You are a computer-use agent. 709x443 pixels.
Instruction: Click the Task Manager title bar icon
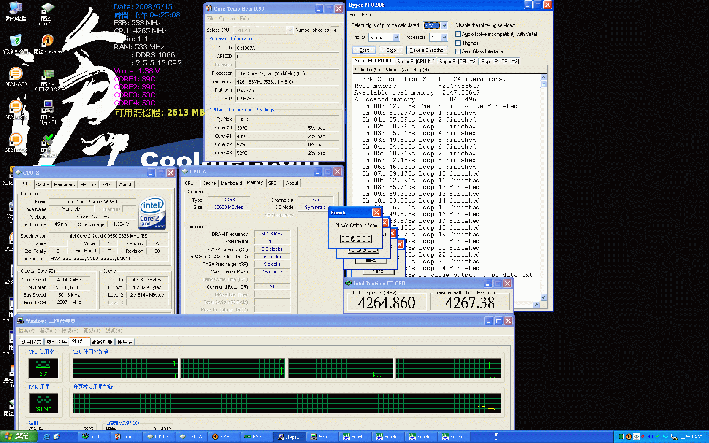tap(20, 321)
